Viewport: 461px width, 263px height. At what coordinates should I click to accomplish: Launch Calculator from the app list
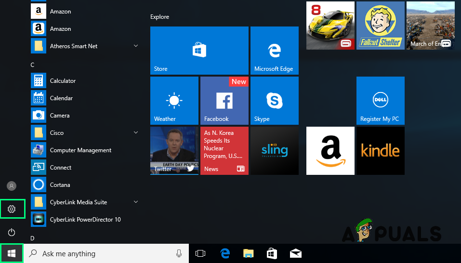point(63,81)
